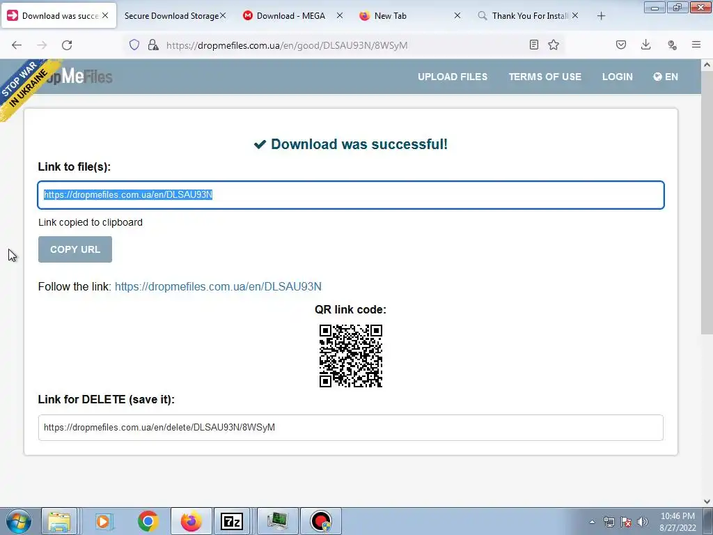Image resolution: width=713 pixels, height=535 pixels.
Task: Open a new browser tab
Action: pyautogui.click(x=601, y=16)
